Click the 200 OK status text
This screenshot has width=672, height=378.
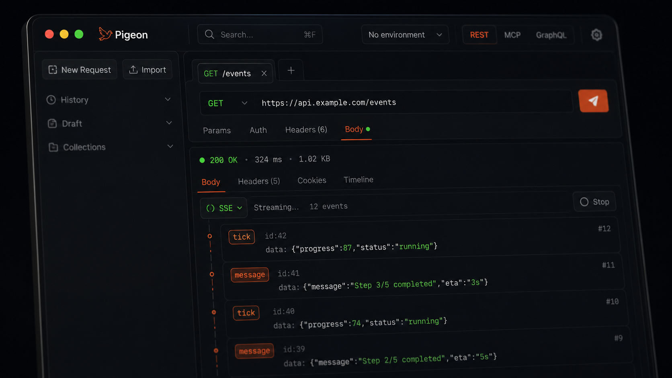(223, 160)
